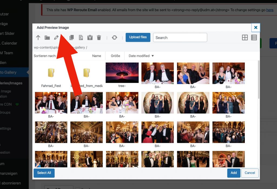Click the Upload files button
The image size is (277, 189).
point(138,37)
